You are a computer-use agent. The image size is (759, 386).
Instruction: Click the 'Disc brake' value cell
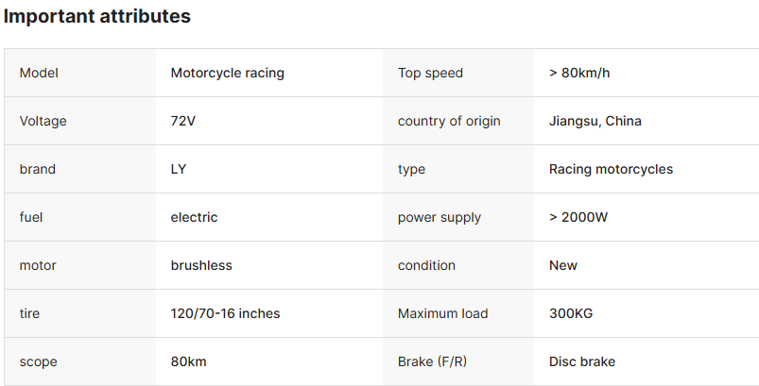(581, 361)
